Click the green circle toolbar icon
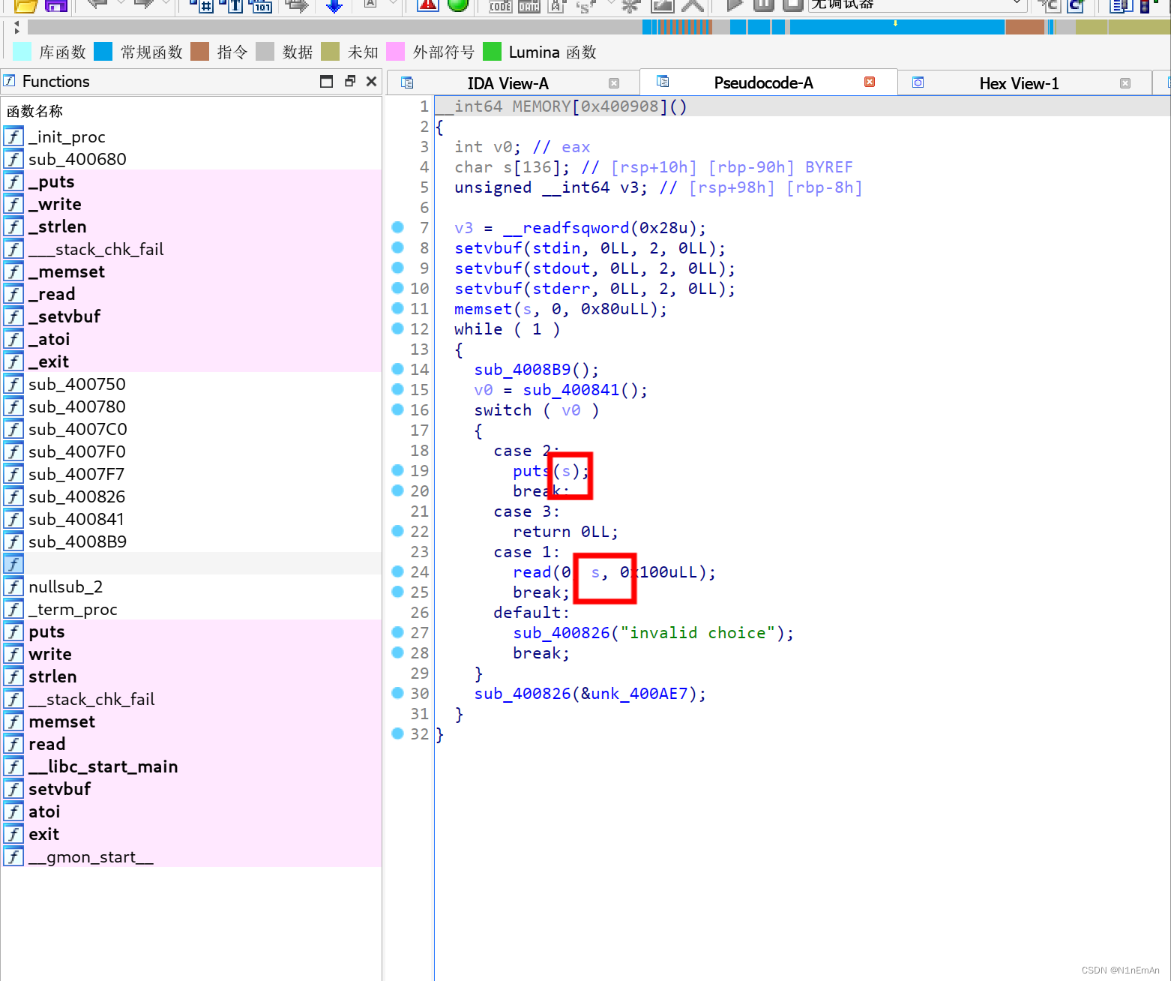1171x981 pixels. 458,4
